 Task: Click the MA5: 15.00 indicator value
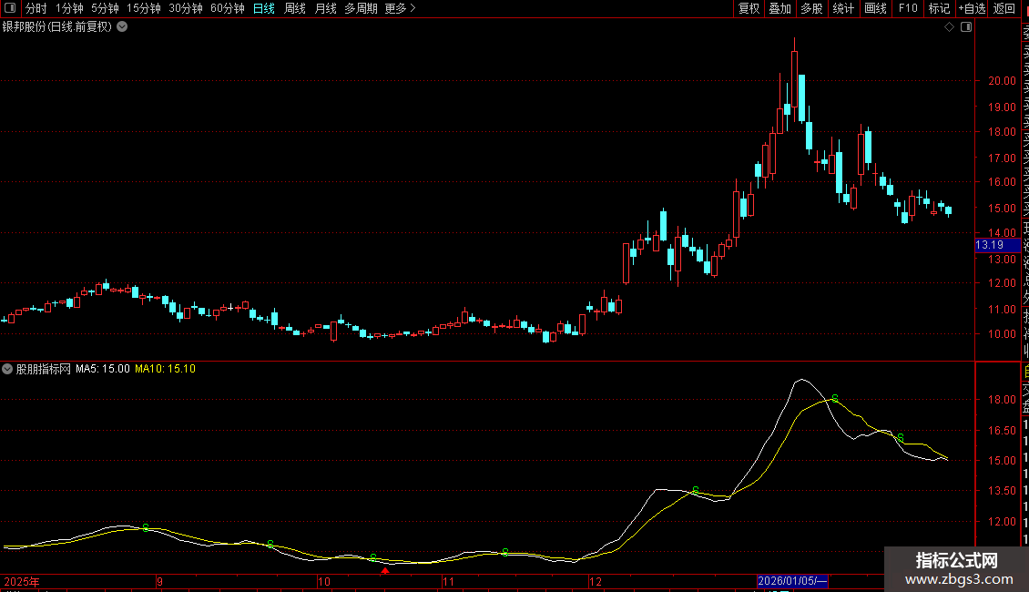click(x=102, y=369)
